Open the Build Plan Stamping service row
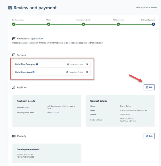The width and height of the screenshot is (161, 166). click(51, 64)
